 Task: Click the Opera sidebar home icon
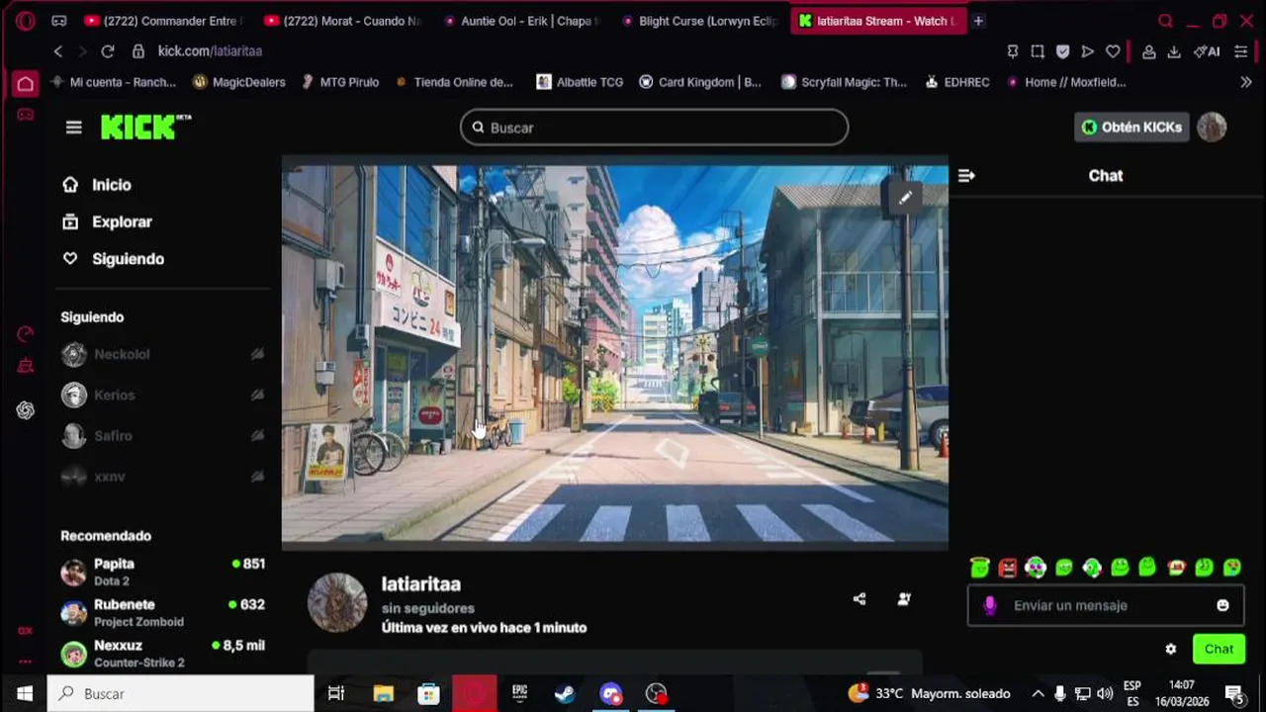(x=26, y=84)
